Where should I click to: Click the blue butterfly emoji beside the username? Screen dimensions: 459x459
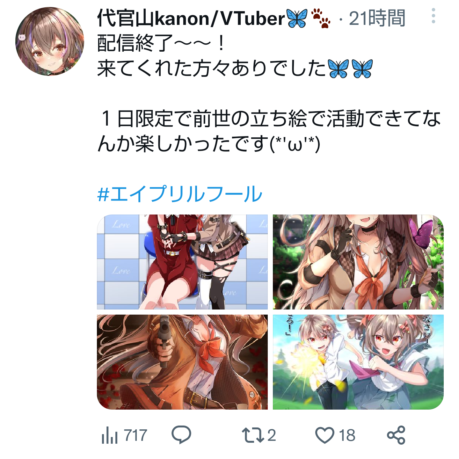(297, 18)
